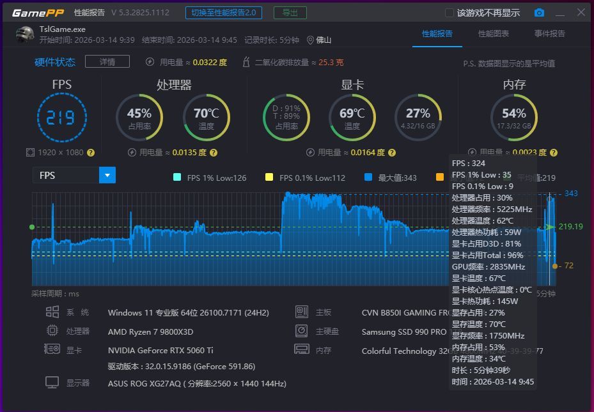
Task: Click help icon beside GPU 0.0164 度
Action: (392, 153)
